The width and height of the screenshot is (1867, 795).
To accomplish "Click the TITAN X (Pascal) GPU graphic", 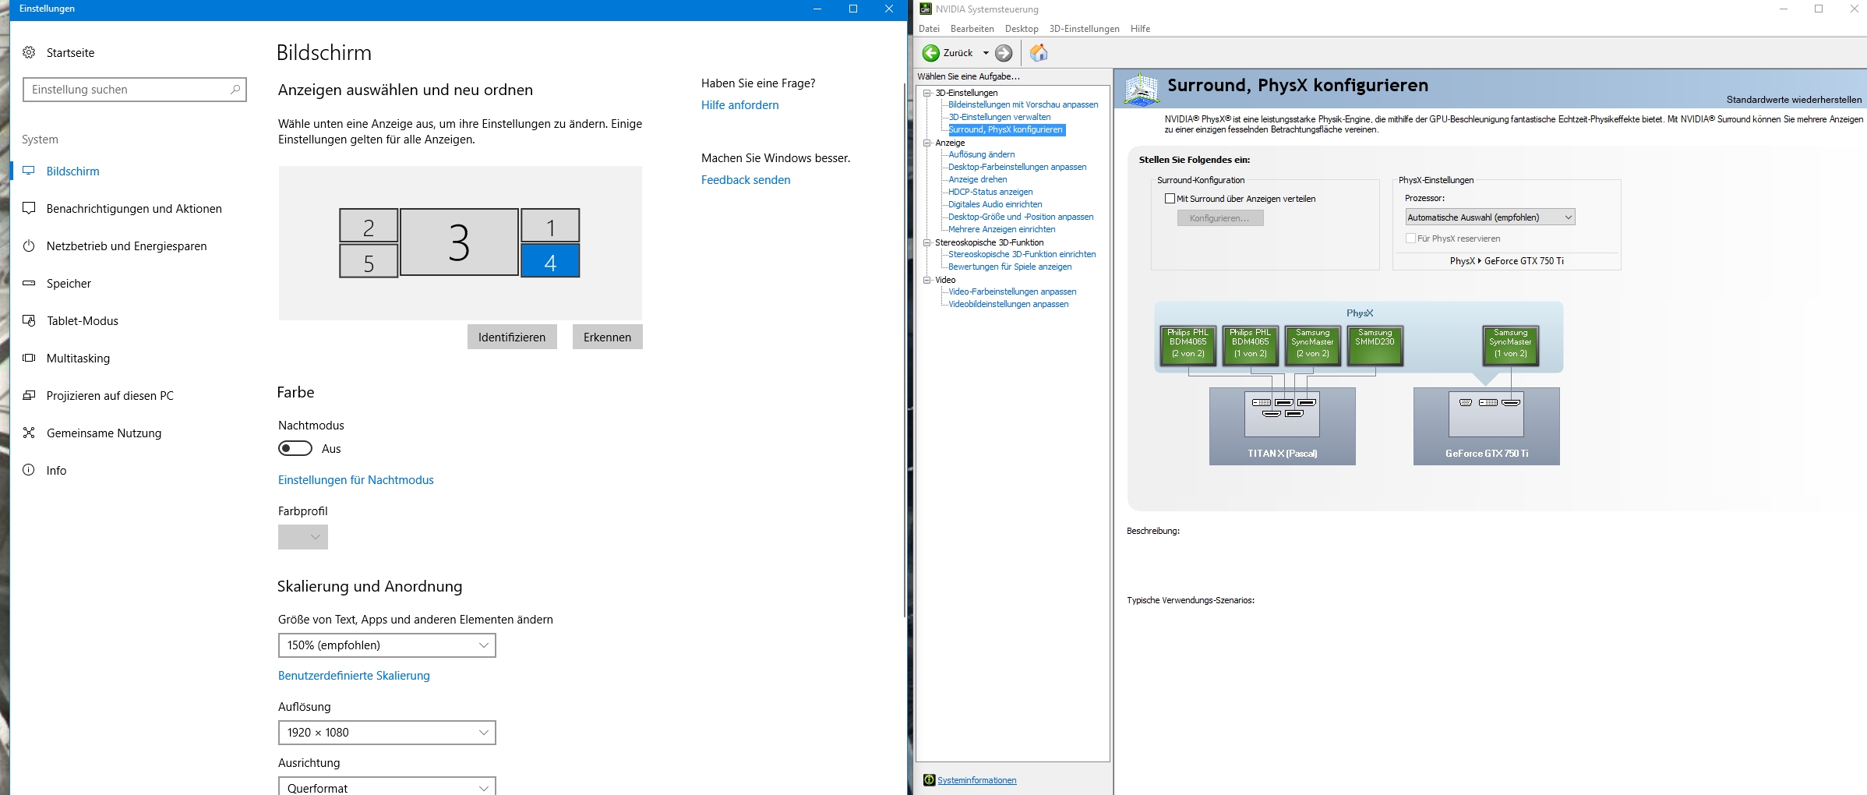I will (1283, 426).
